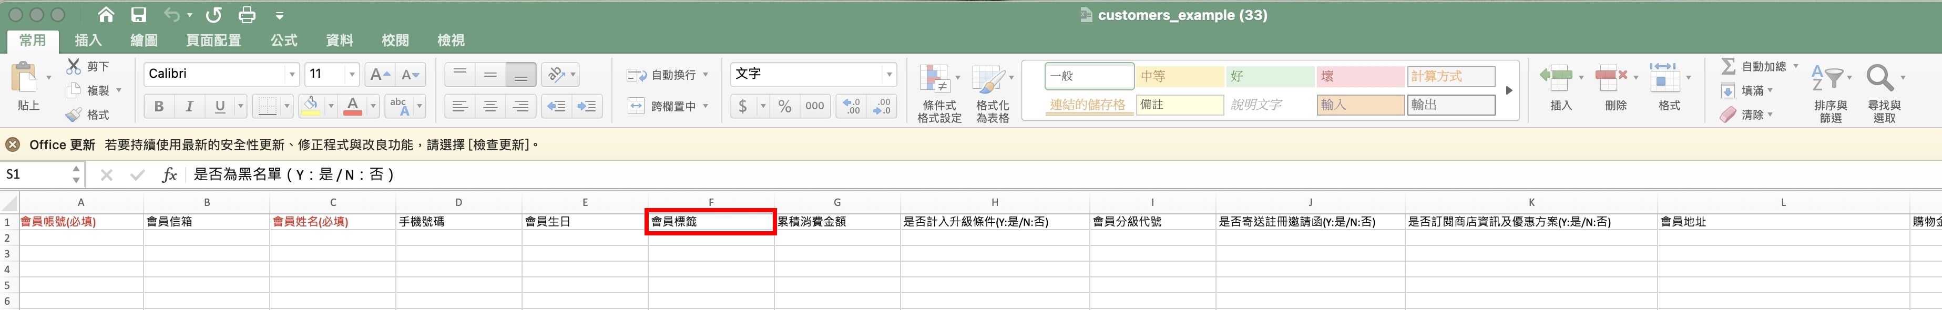Screen dimensions: 1942x310
Task: Decrease font size with the smaller A
Action: coord(410,74)
